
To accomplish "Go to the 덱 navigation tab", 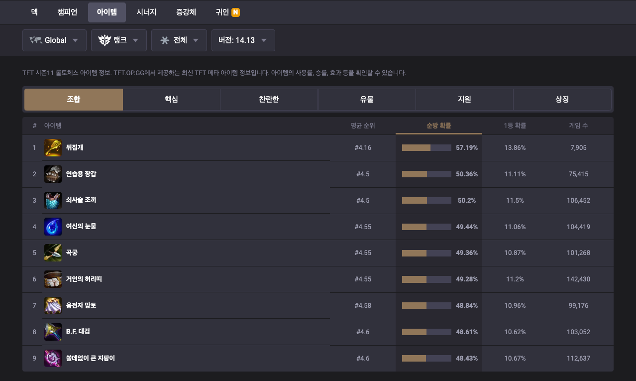I will (34, 12).
